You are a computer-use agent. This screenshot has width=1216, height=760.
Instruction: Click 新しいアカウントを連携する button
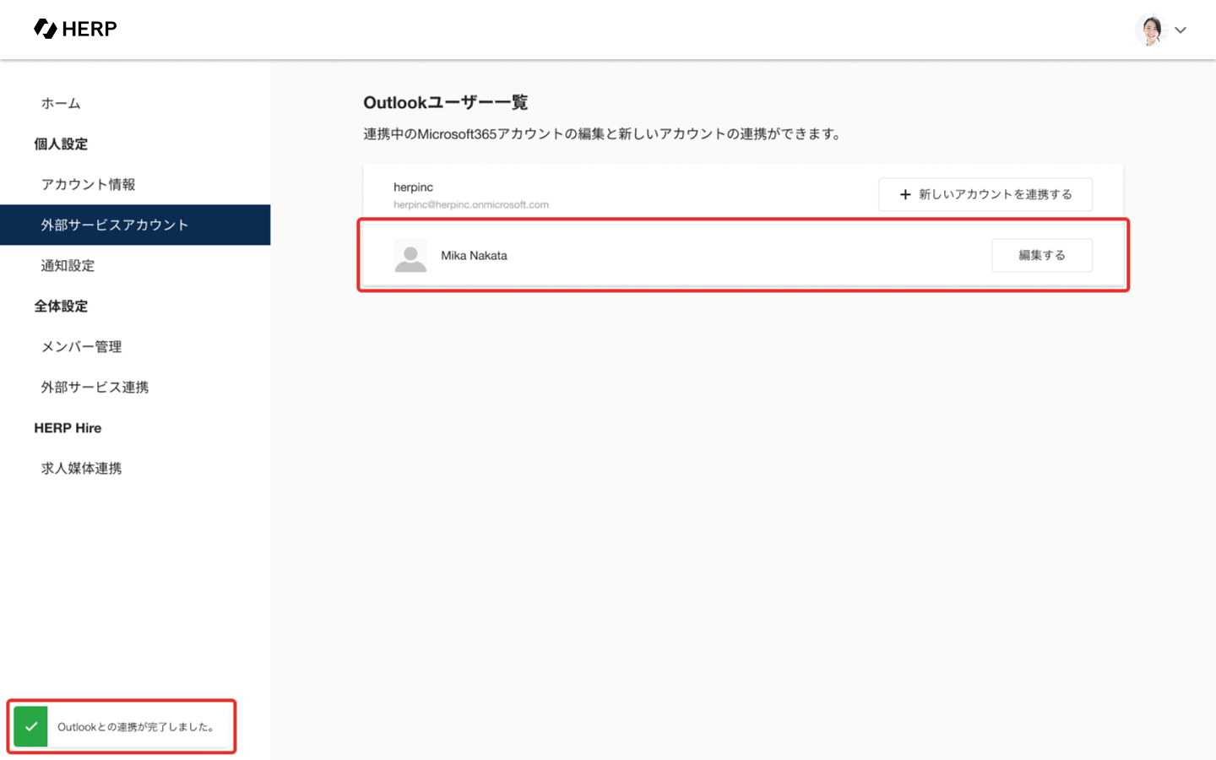point(985,194)
